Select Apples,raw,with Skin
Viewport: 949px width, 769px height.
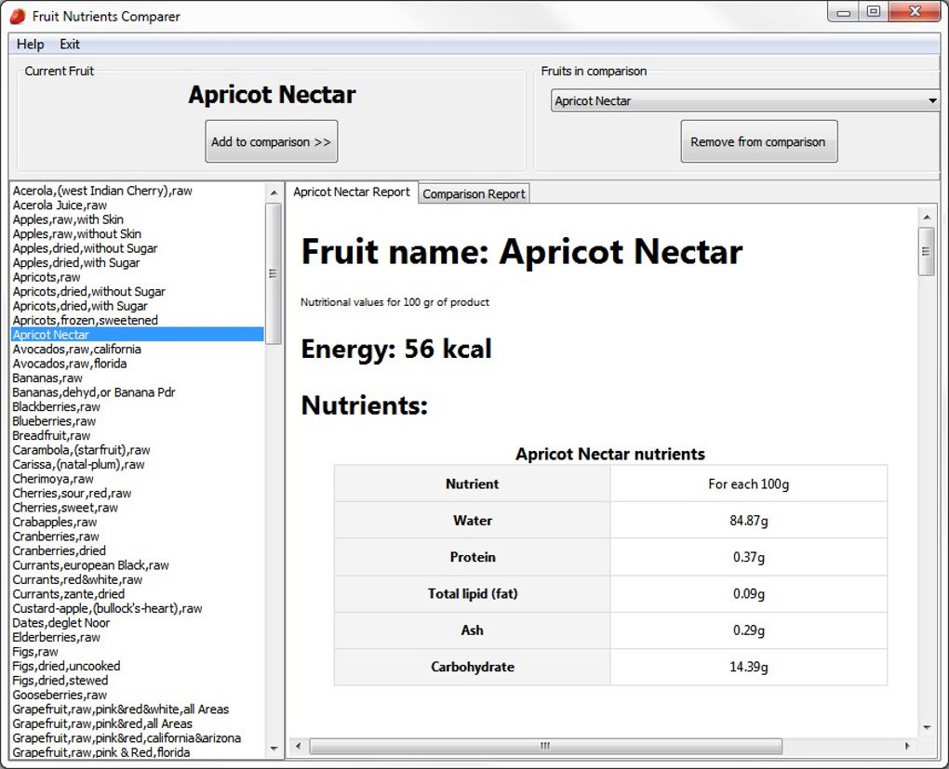coord(138,219)
